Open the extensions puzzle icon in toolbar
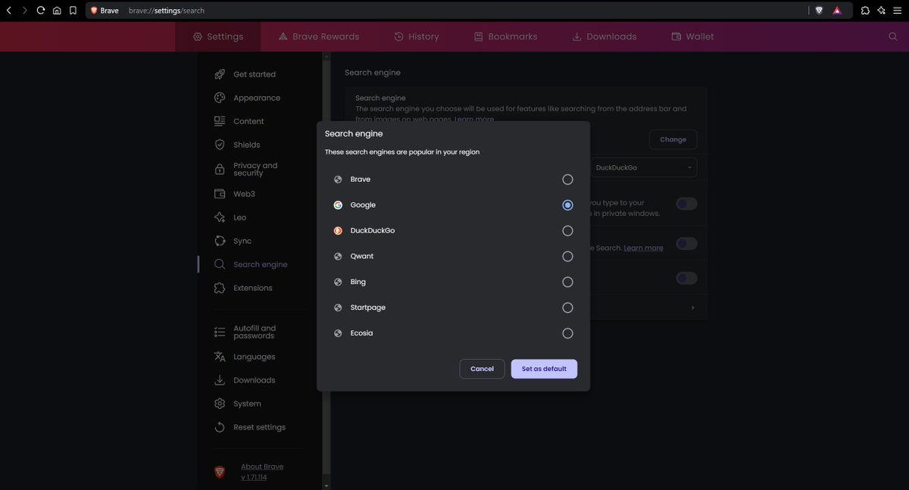Viewport: 909px width, 490px height. 865,11
